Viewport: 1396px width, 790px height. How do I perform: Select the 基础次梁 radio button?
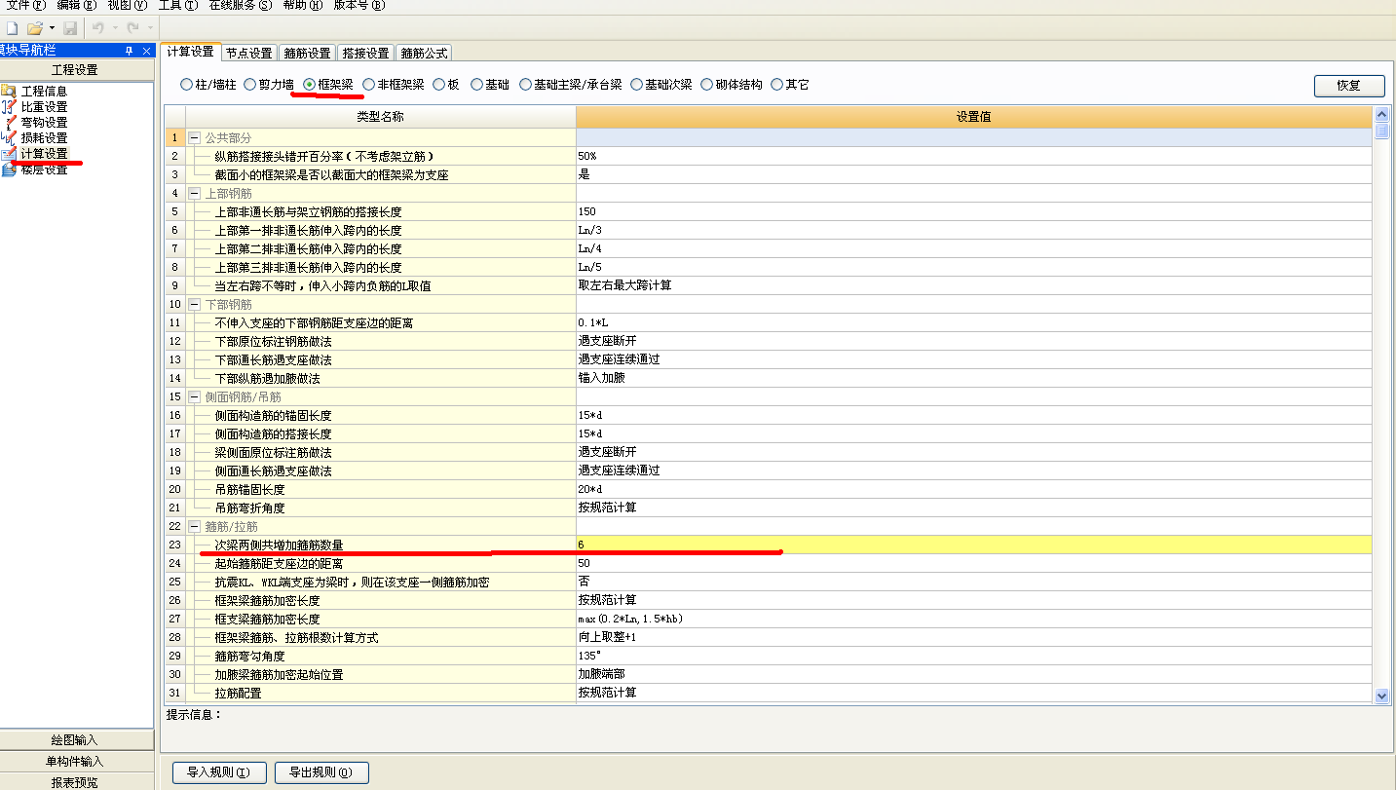click(636, 85)
